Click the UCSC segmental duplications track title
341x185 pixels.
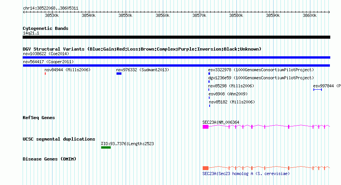tap(59, 139)
